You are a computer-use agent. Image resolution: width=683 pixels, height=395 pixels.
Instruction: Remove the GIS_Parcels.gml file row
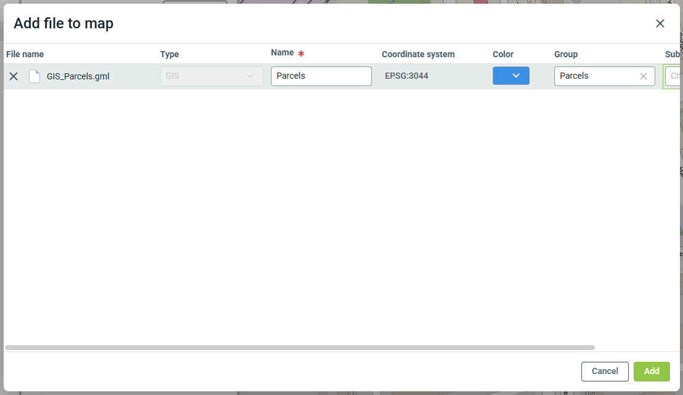[x=14, y=76]
